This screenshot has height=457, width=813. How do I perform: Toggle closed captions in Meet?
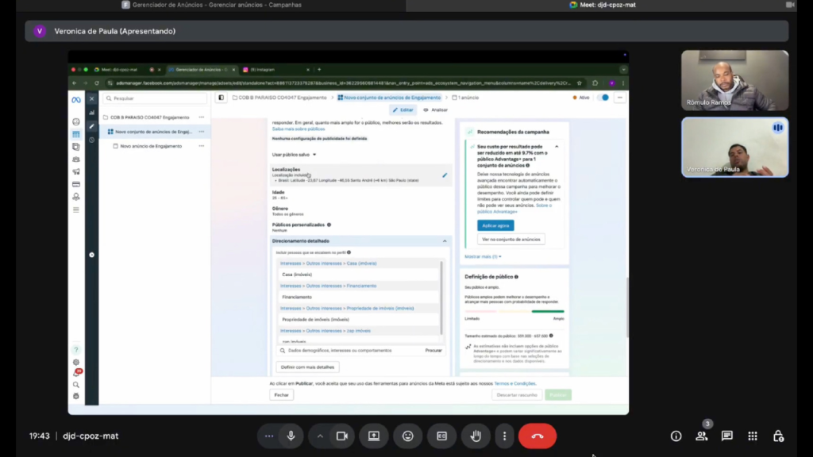441,436
